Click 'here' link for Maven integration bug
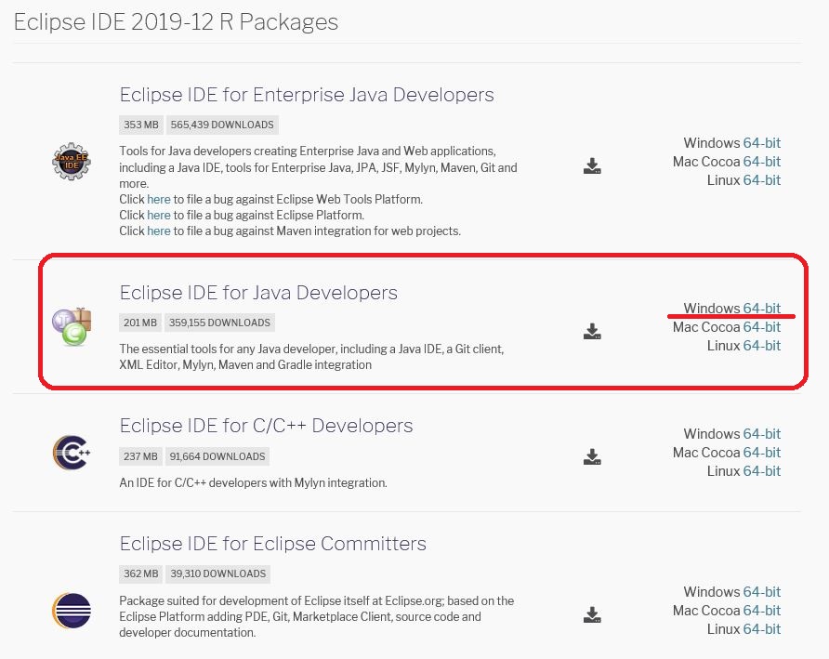This screenshot has width=829, height=659. 159,231
